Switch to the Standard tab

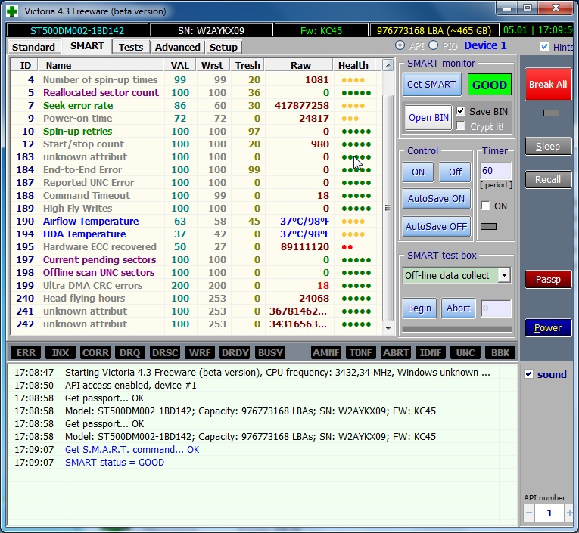click(x=33, y=47)
